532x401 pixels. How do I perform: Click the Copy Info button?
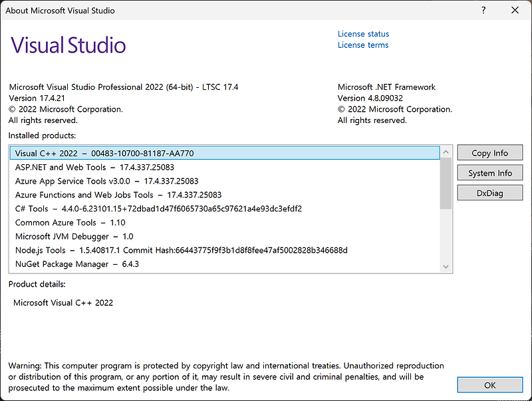click(x=489, y=152)
